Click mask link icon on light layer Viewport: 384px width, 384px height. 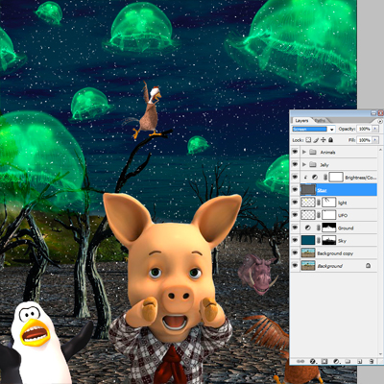coord(319,203)
